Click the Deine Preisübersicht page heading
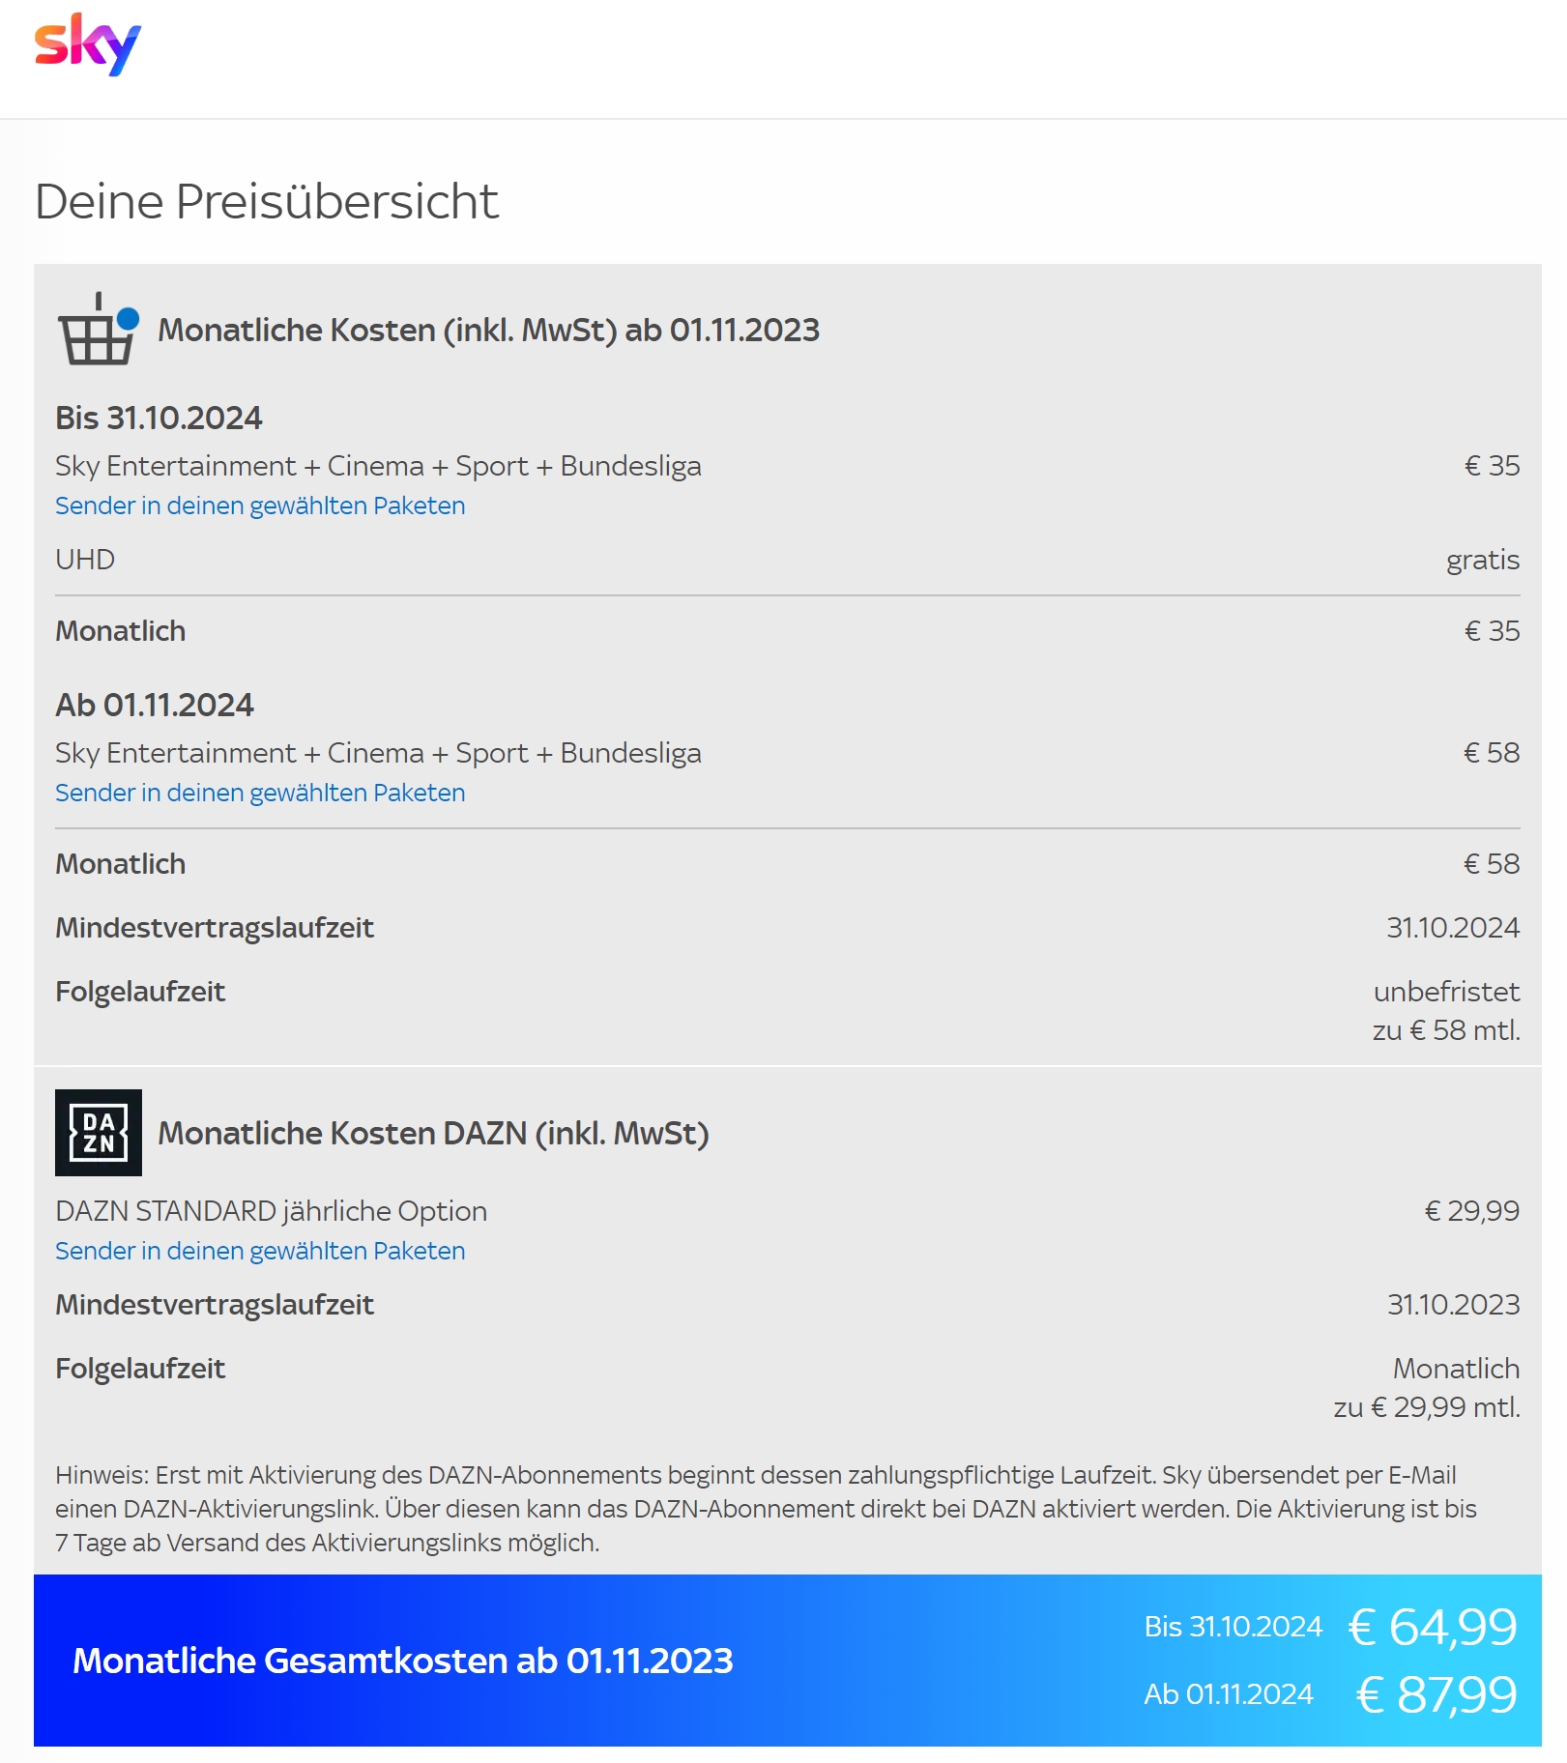 [x=266, y=201]
